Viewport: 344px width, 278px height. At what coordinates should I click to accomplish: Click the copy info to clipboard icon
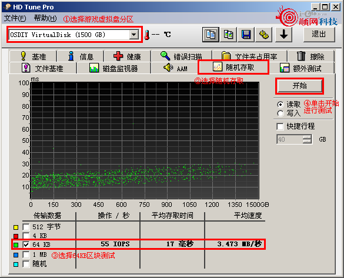click(x=211, y=35)
